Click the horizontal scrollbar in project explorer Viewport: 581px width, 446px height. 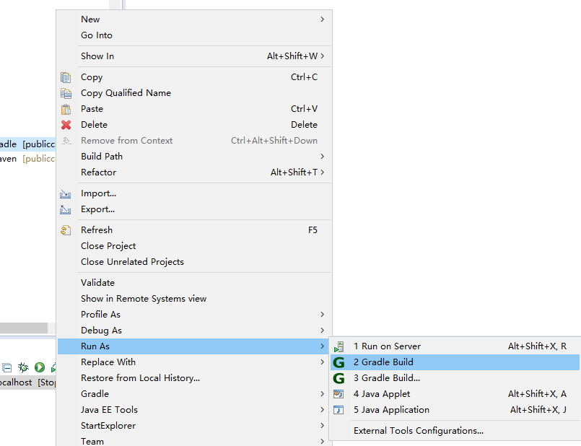click(x=23, y=328)
